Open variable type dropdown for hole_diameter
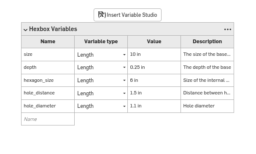 coord(101,106)
